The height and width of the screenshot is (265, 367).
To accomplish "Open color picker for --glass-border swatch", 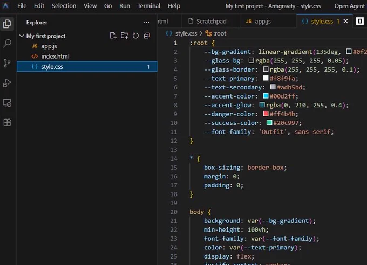I will (266, 69).
